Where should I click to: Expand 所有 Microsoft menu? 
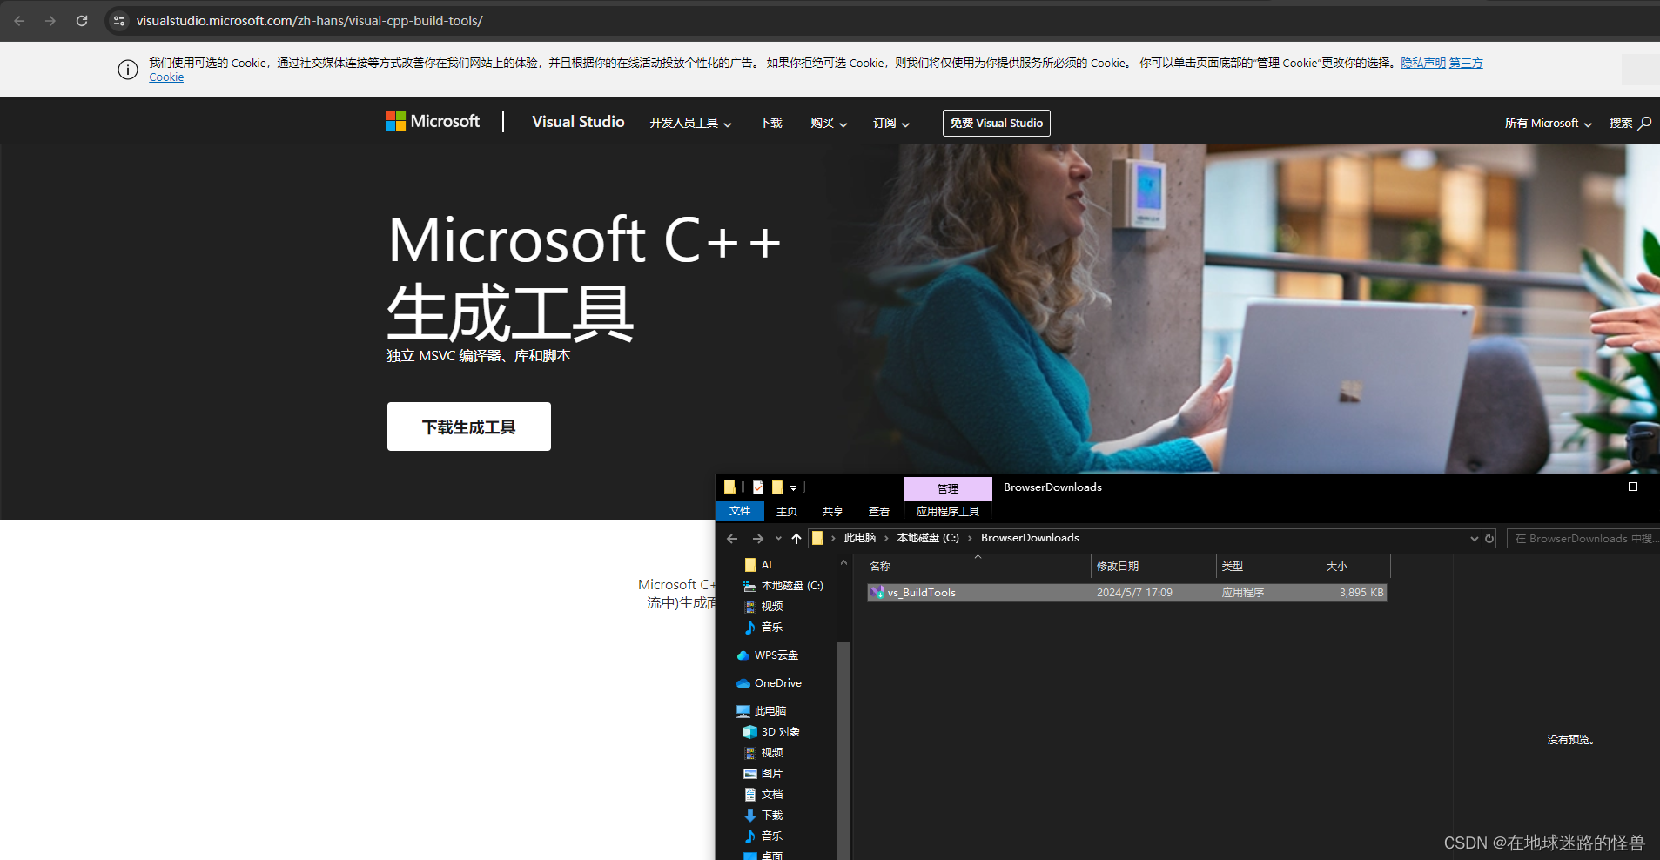pyautogui.click(x=1549, y=123)
